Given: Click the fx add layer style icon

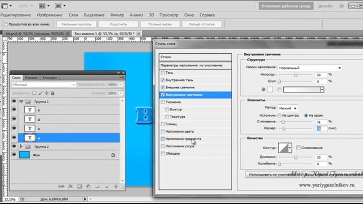Looking at the screenshot, I should pos(70,186).
